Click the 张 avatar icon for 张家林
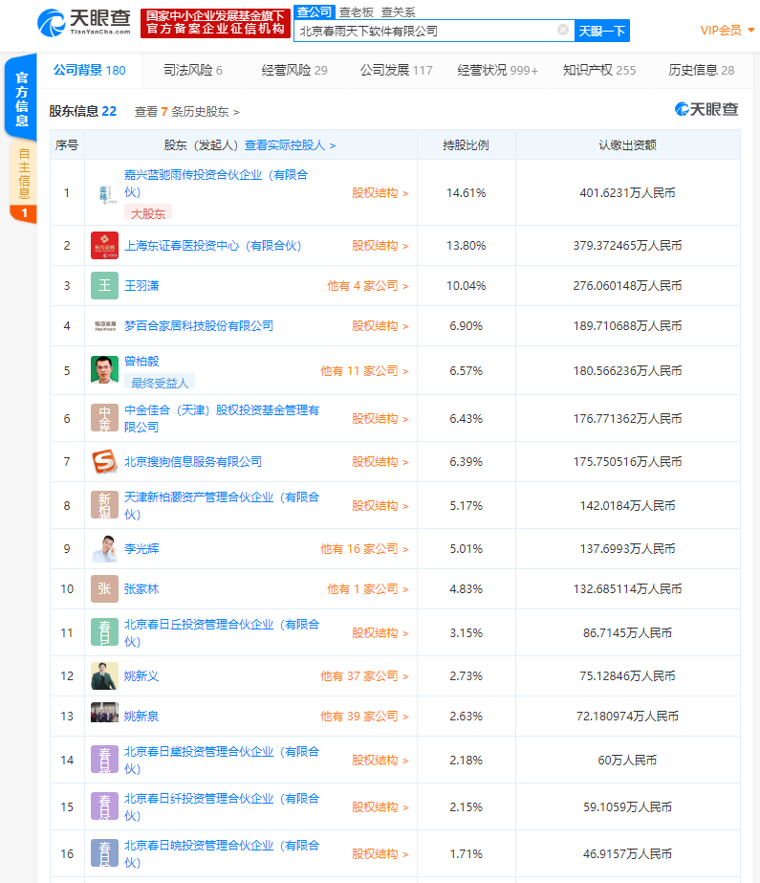The height and width of the screenshot is (883, 760). click(104, 589)
